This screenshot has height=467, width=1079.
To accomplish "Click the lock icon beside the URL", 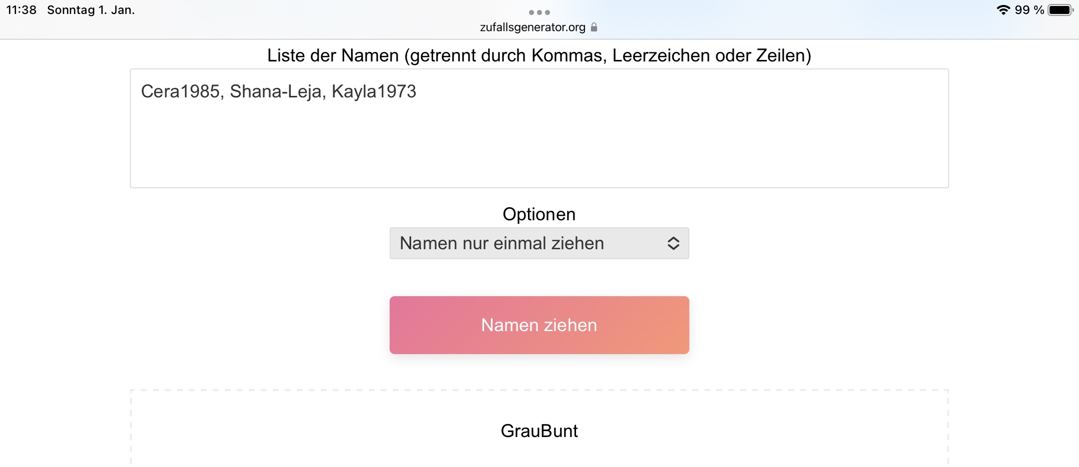I will 594,27.
